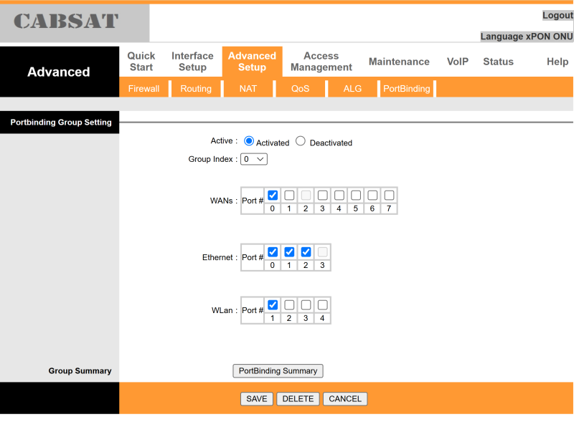
Task: Enable WLan port 4 checkbox
Action: point(322,304)
